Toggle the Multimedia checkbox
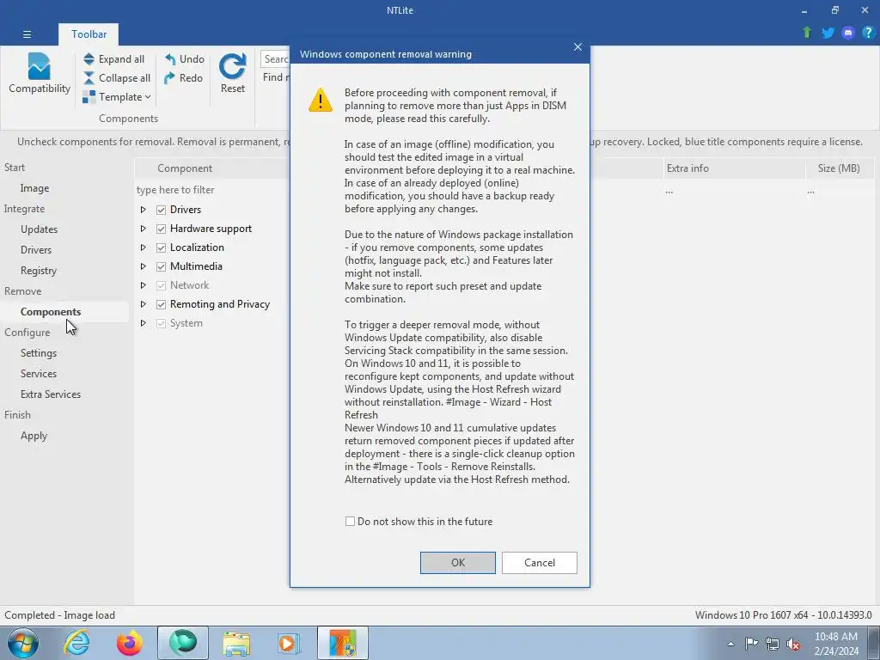The width and height of the screenshot is (880, 660). click(x=161, y=266)
